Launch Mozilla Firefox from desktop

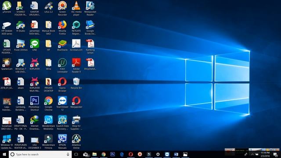62,28
